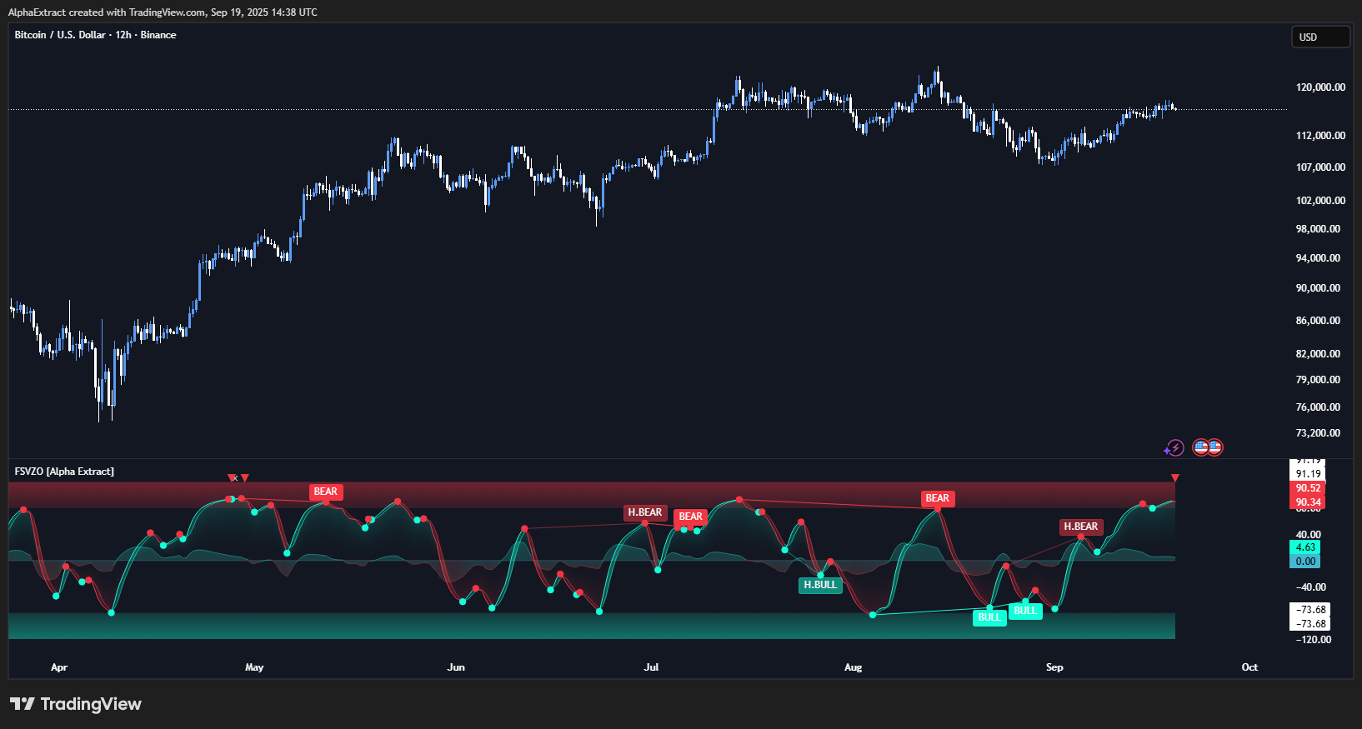The width and height of the screenshot is (1362, 729).
Task: Click the 98,000.00 price axis label
Action: [x=1318, y=229]
